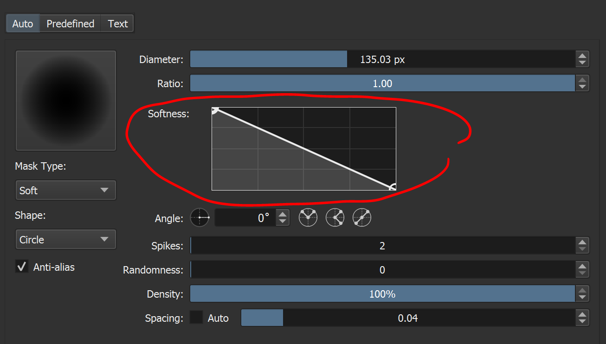Click the soft round brush preview thumbnail

(x=66, y=101)
